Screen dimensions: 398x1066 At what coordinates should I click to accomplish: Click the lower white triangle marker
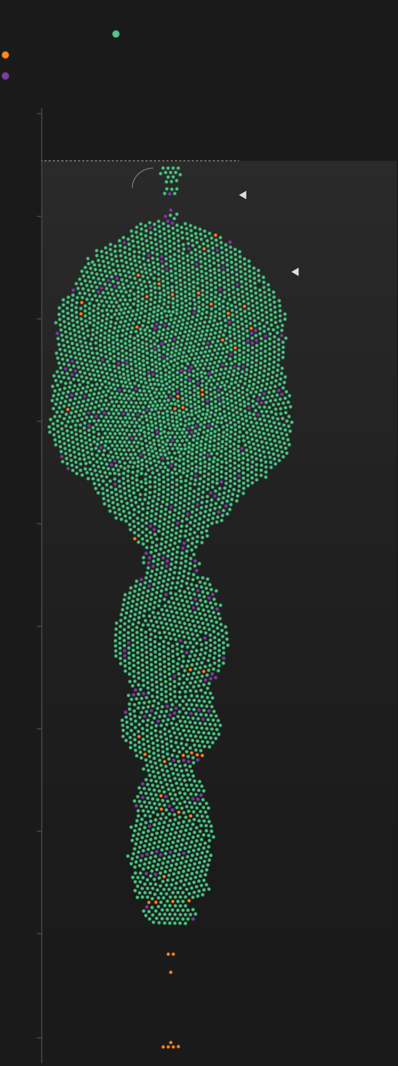click(x=295, y=272)
